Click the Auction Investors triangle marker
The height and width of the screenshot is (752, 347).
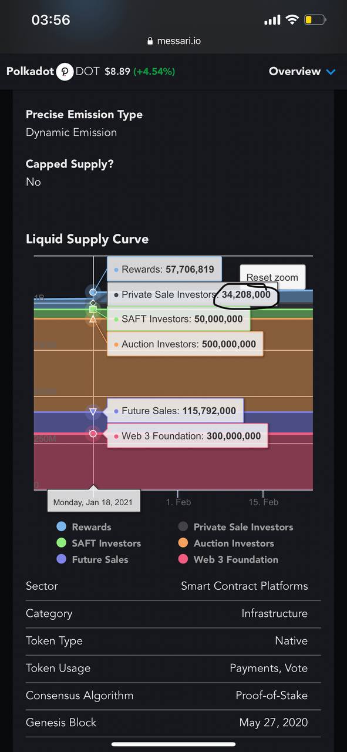point(93,319)
